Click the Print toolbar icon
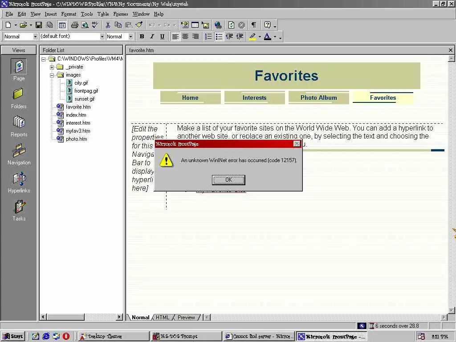456x342 pixels. 74,25
